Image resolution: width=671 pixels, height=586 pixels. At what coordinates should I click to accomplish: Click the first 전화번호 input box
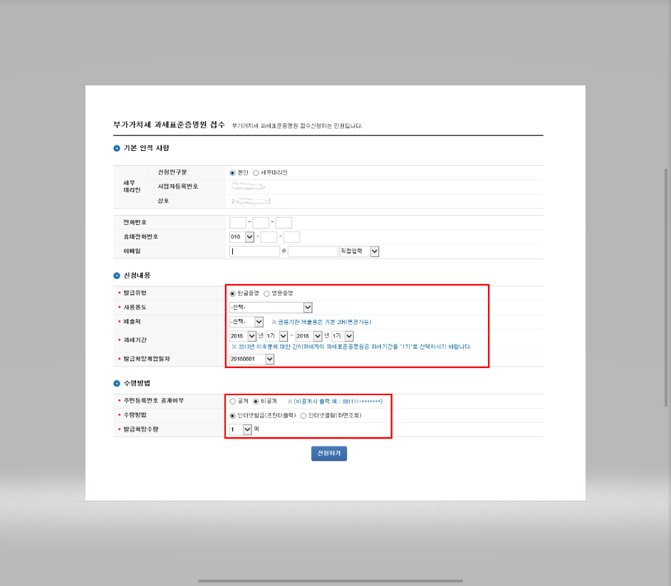tap(237, 222)
